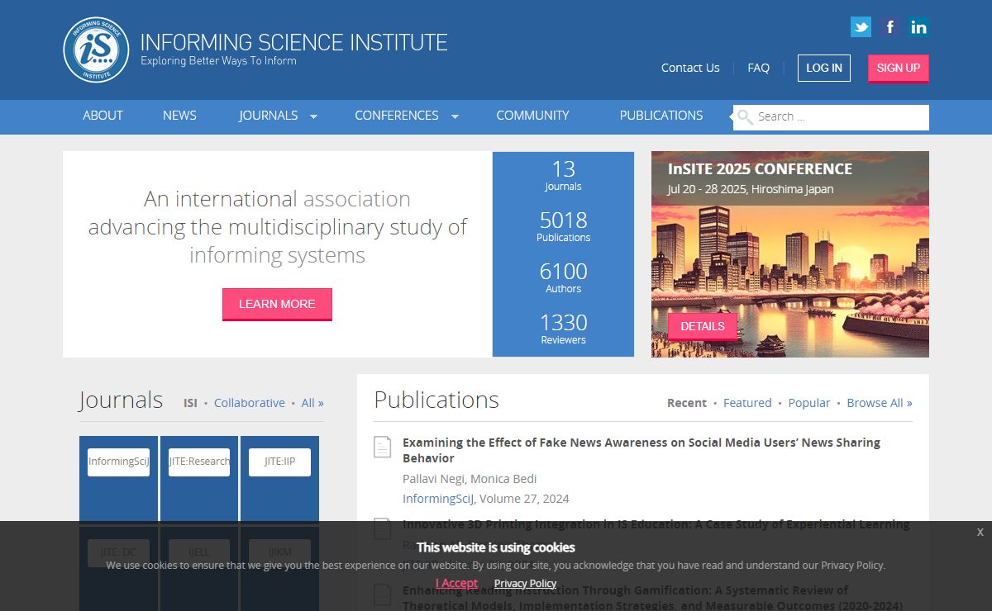992x611 pixels.
Task: Open the Twitter social icon
Action: pos(861,27)
